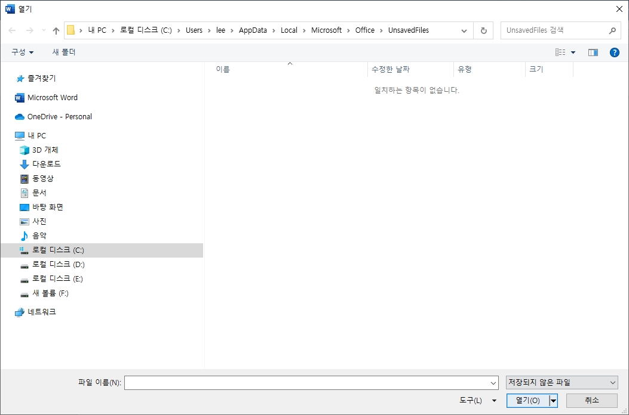Jump to Users in the address path
The width and height of the screenshot is (629, 415).
pyautogui.click(x=194, y=30)
